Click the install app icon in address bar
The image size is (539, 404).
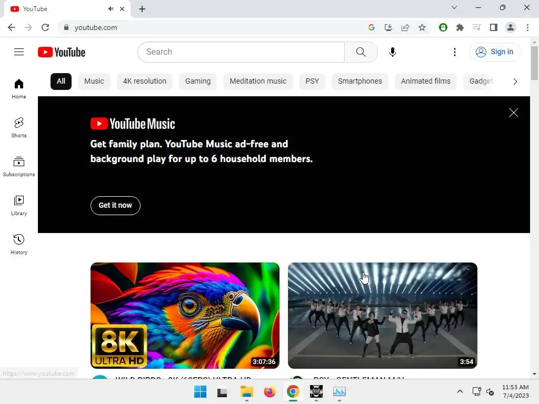coord(388,27)
